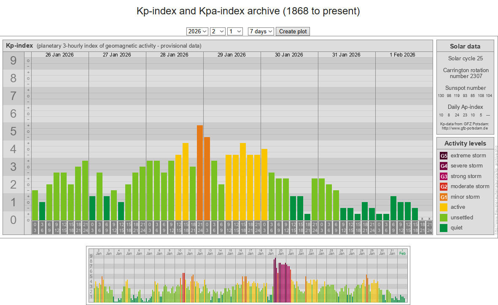
Task: Click the G4 severe storm legend icon
Action: click(x=444, y=166)
